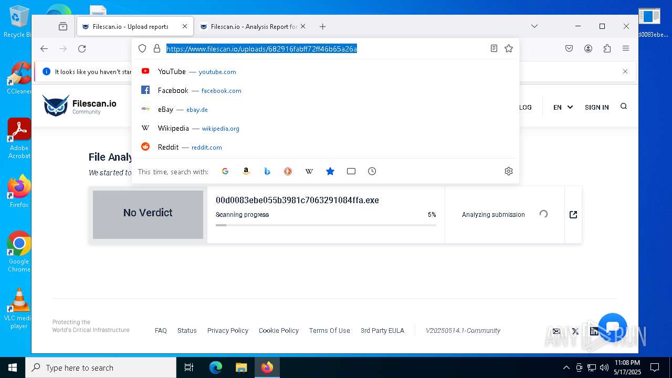
Task: Switch to Filescan.io - Analysis Report tab
Action: tap(254, 26)
